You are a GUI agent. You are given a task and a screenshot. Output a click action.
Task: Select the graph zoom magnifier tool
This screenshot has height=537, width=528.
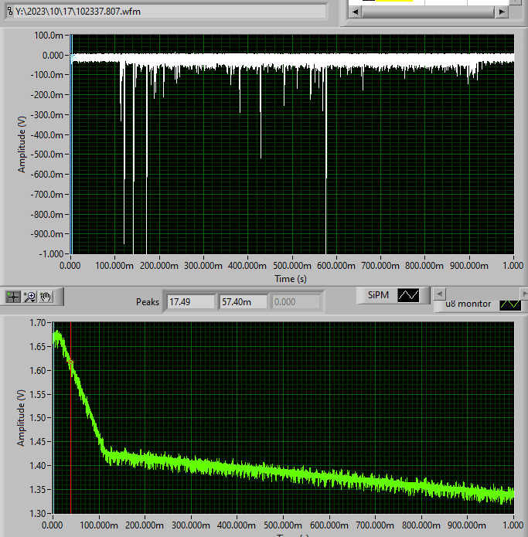[x=29, y=297]
